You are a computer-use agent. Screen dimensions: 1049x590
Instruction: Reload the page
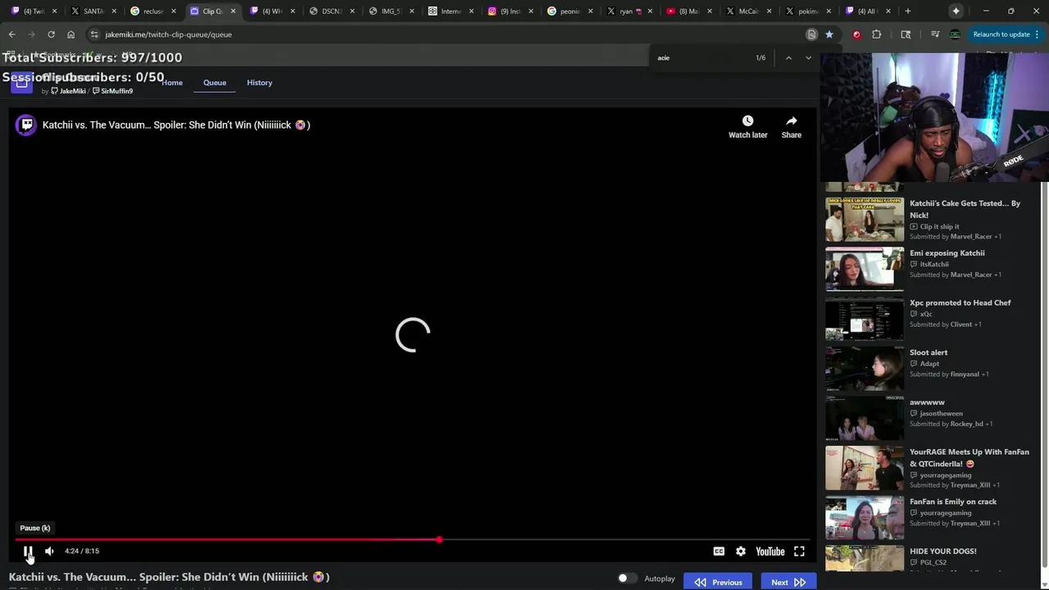[x=51, y=34]
